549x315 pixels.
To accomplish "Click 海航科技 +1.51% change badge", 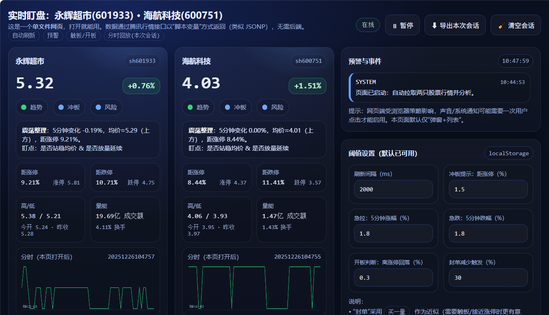I will click(307, 86).
